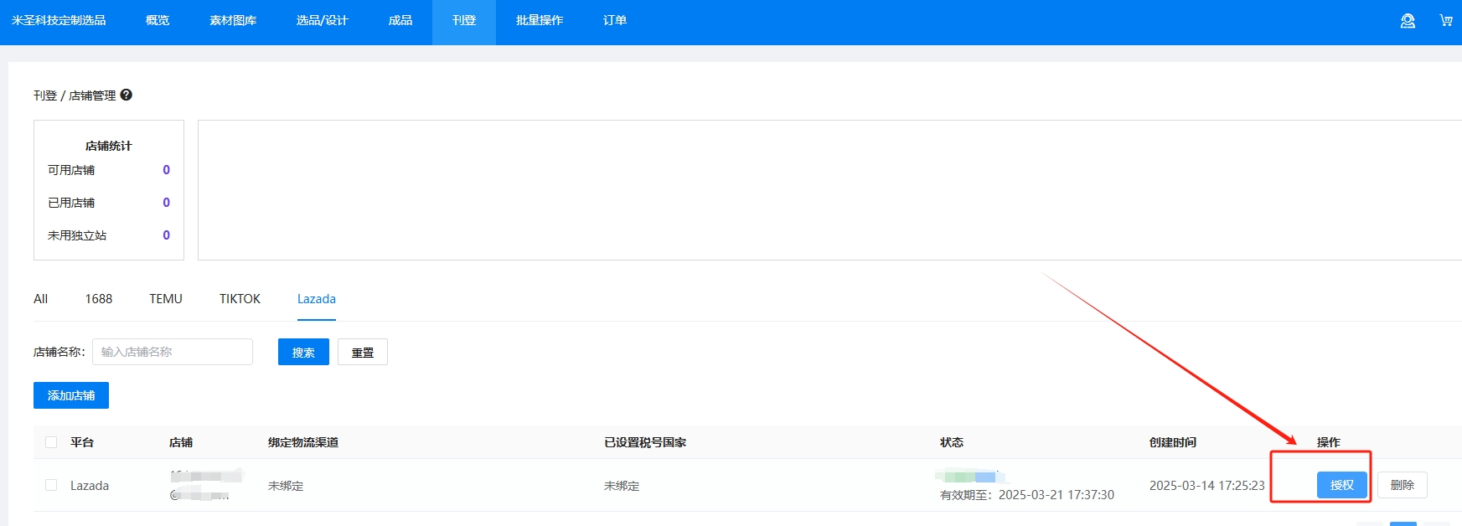
Task: Go to 订单 page
Action: click(615, 21)
